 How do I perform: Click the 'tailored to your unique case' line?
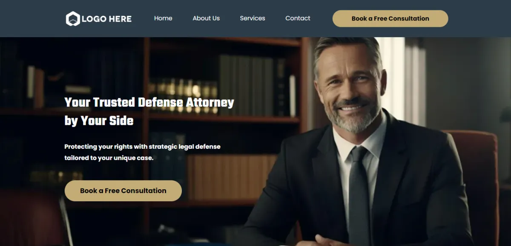click(109, 158)
